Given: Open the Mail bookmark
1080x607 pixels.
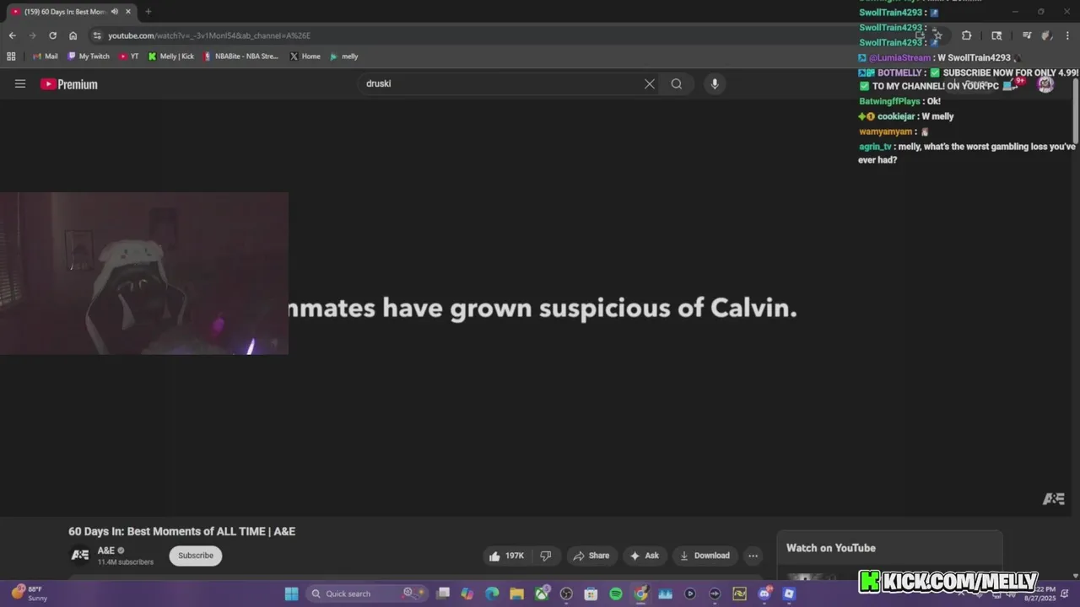Looking at the screenshot, I should [46, 56].
